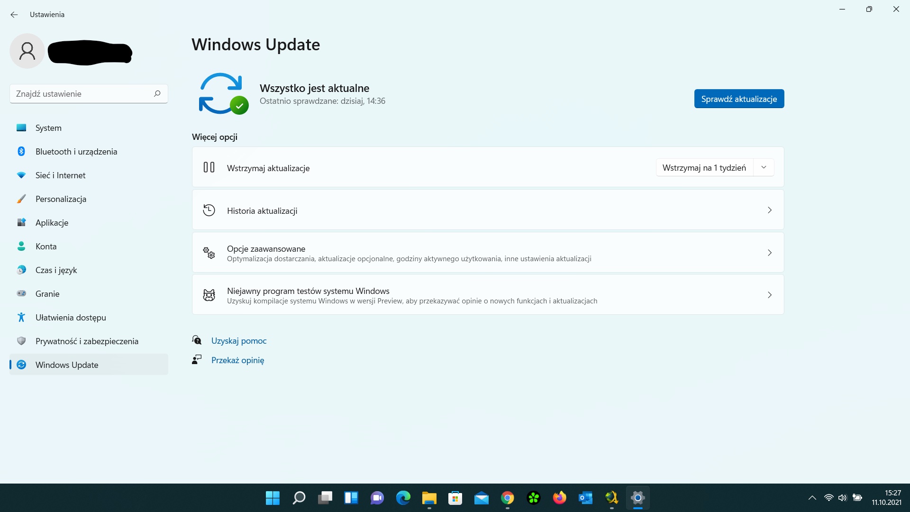Expand Insider program chevron
This screenshot has height=512, width=910.
click(770, 295)
